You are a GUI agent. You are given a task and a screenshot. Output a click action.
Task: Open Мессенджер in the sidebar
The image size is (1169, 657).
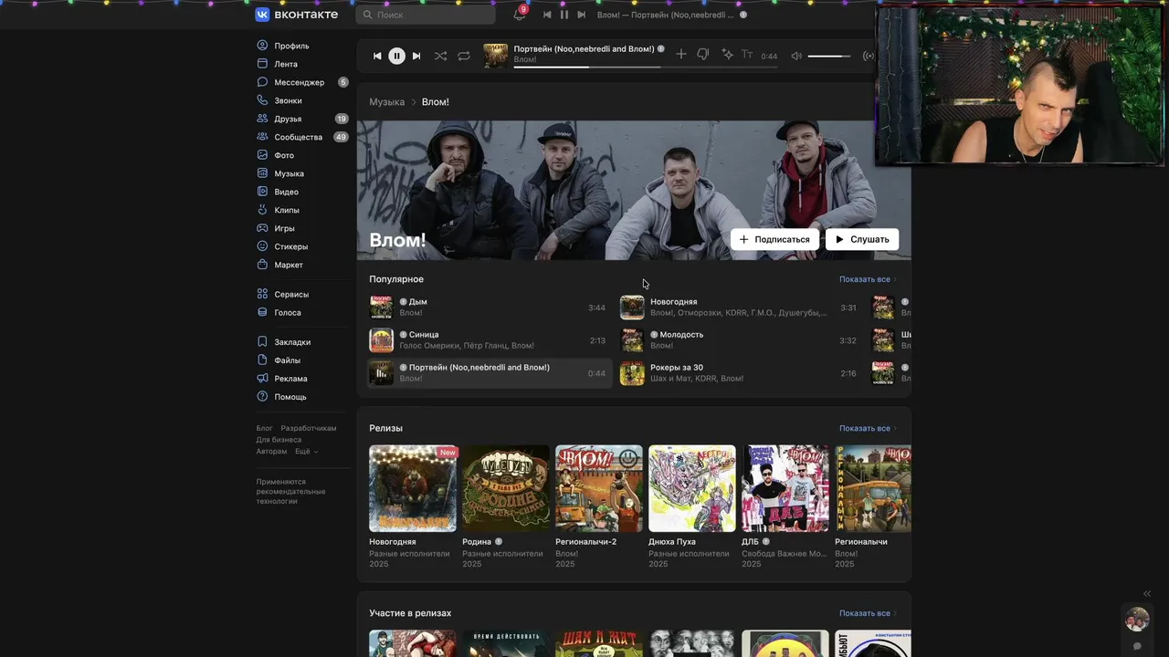(x=300, y=82)
